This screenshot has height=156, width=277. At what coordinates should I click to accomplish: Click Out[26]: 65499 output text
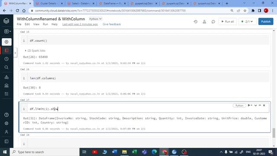tap(35, 57)
